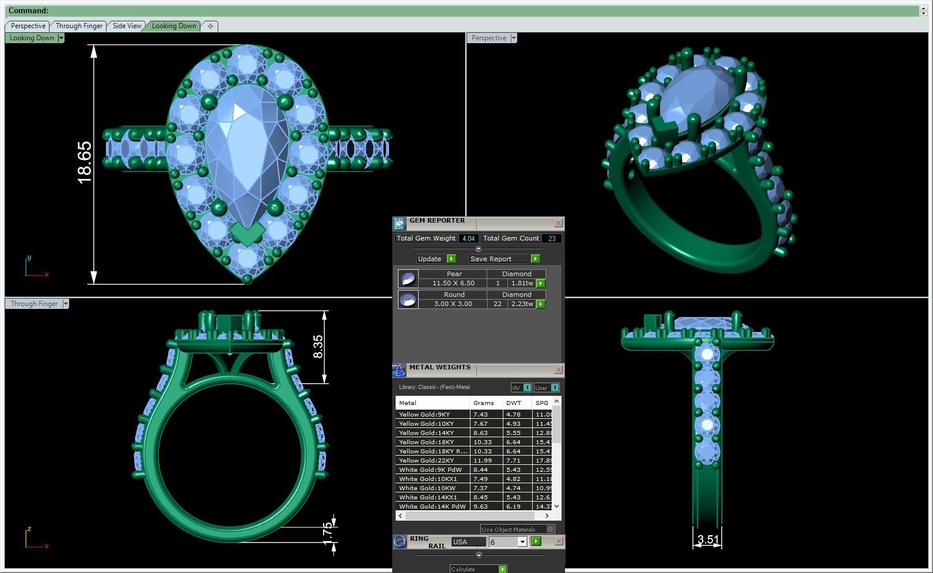
Task: Click the pear gem thumbnail icon
Action: pyautogui.click(x=408, y=279)
